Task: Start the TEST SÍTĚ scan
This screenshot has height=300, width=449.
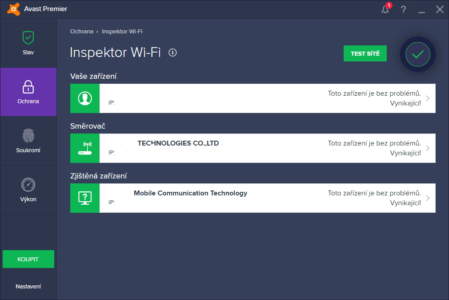Action: 365,53
